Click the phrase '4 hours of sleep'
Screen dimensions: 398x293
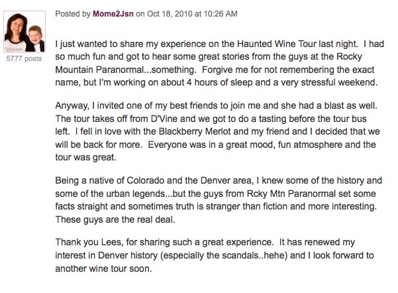tap(219, 83)
